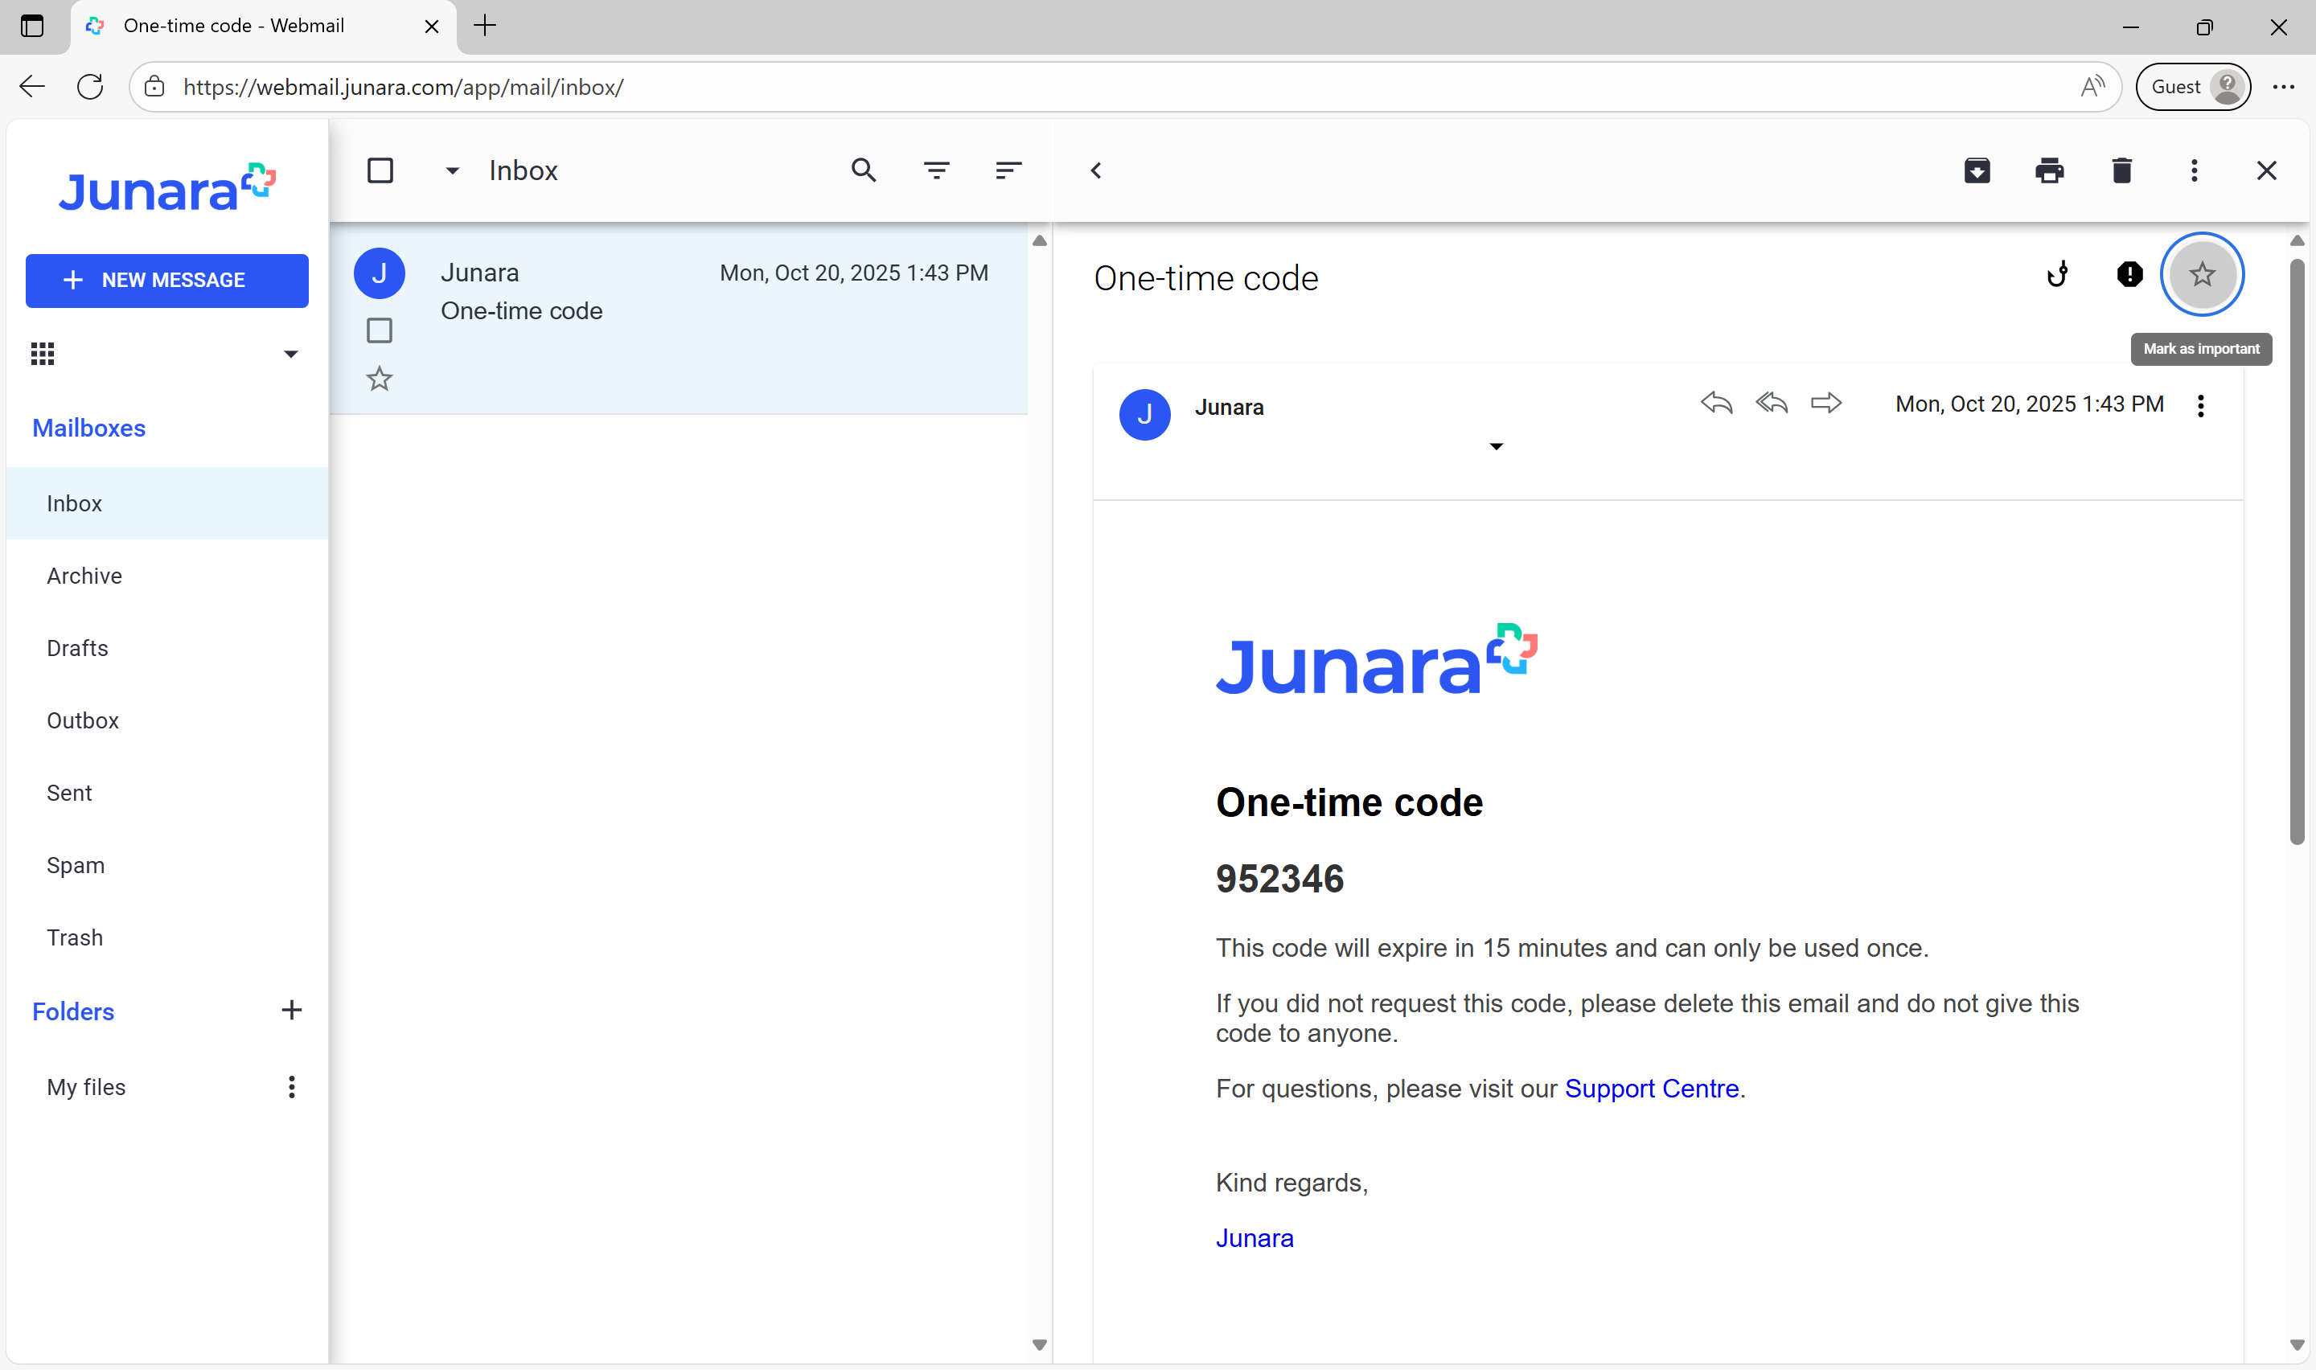Expand sender details arrow under Junara
The height and width of the screenshot is (1370, 2316).
click(x=1496, y=447)
